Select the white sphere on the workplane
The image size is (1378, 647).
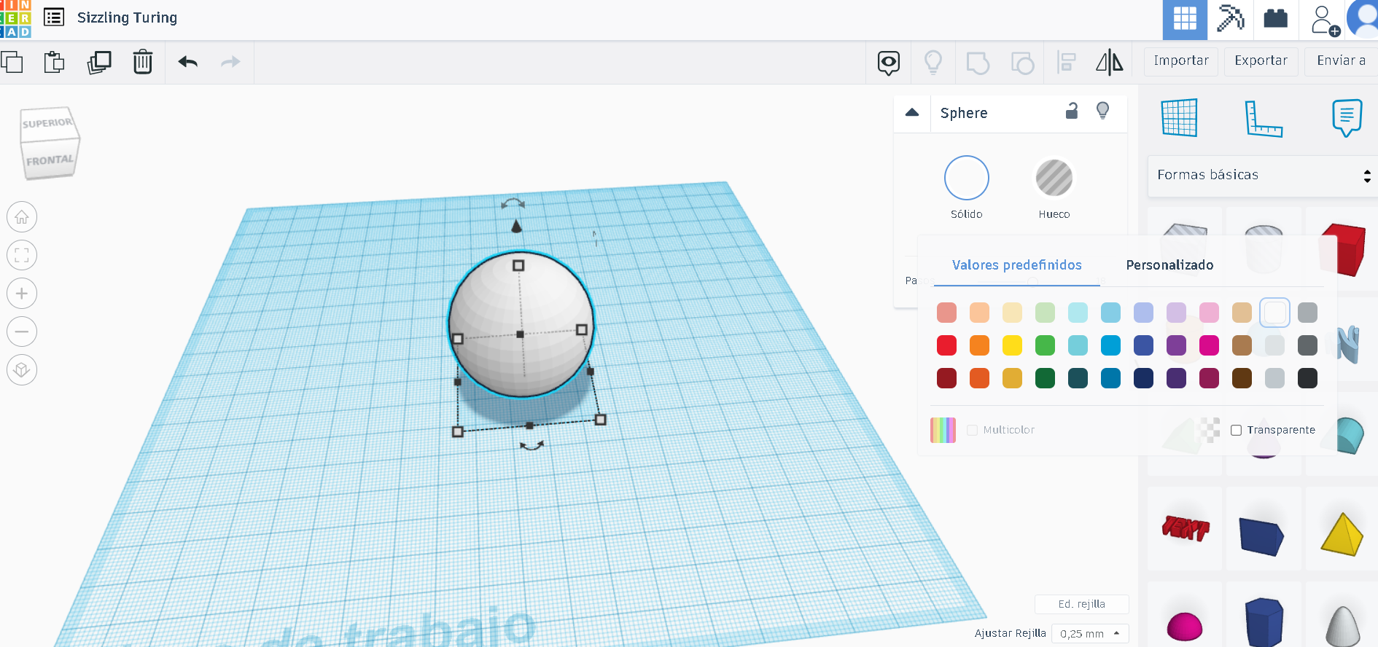[x=521, y=324]
